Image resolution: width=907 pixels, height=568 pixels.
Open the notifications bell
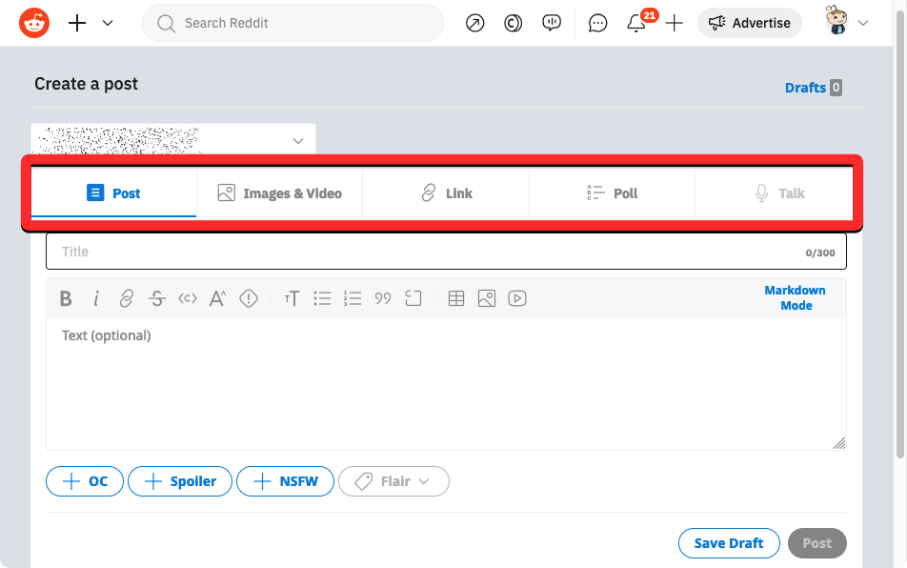click(636, 24)
